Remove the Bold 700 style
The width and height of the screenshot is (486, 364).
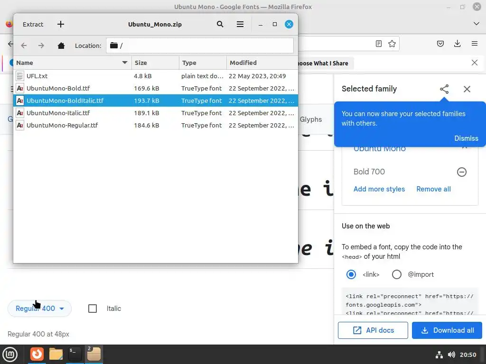coord(461,172)
